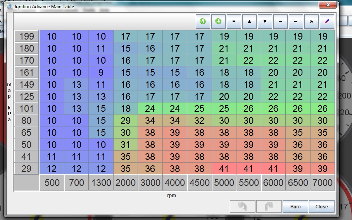Select cell 10 at 199 kPa, 500 rpm
The image size is (352, 220).
(x=52, y=36)
